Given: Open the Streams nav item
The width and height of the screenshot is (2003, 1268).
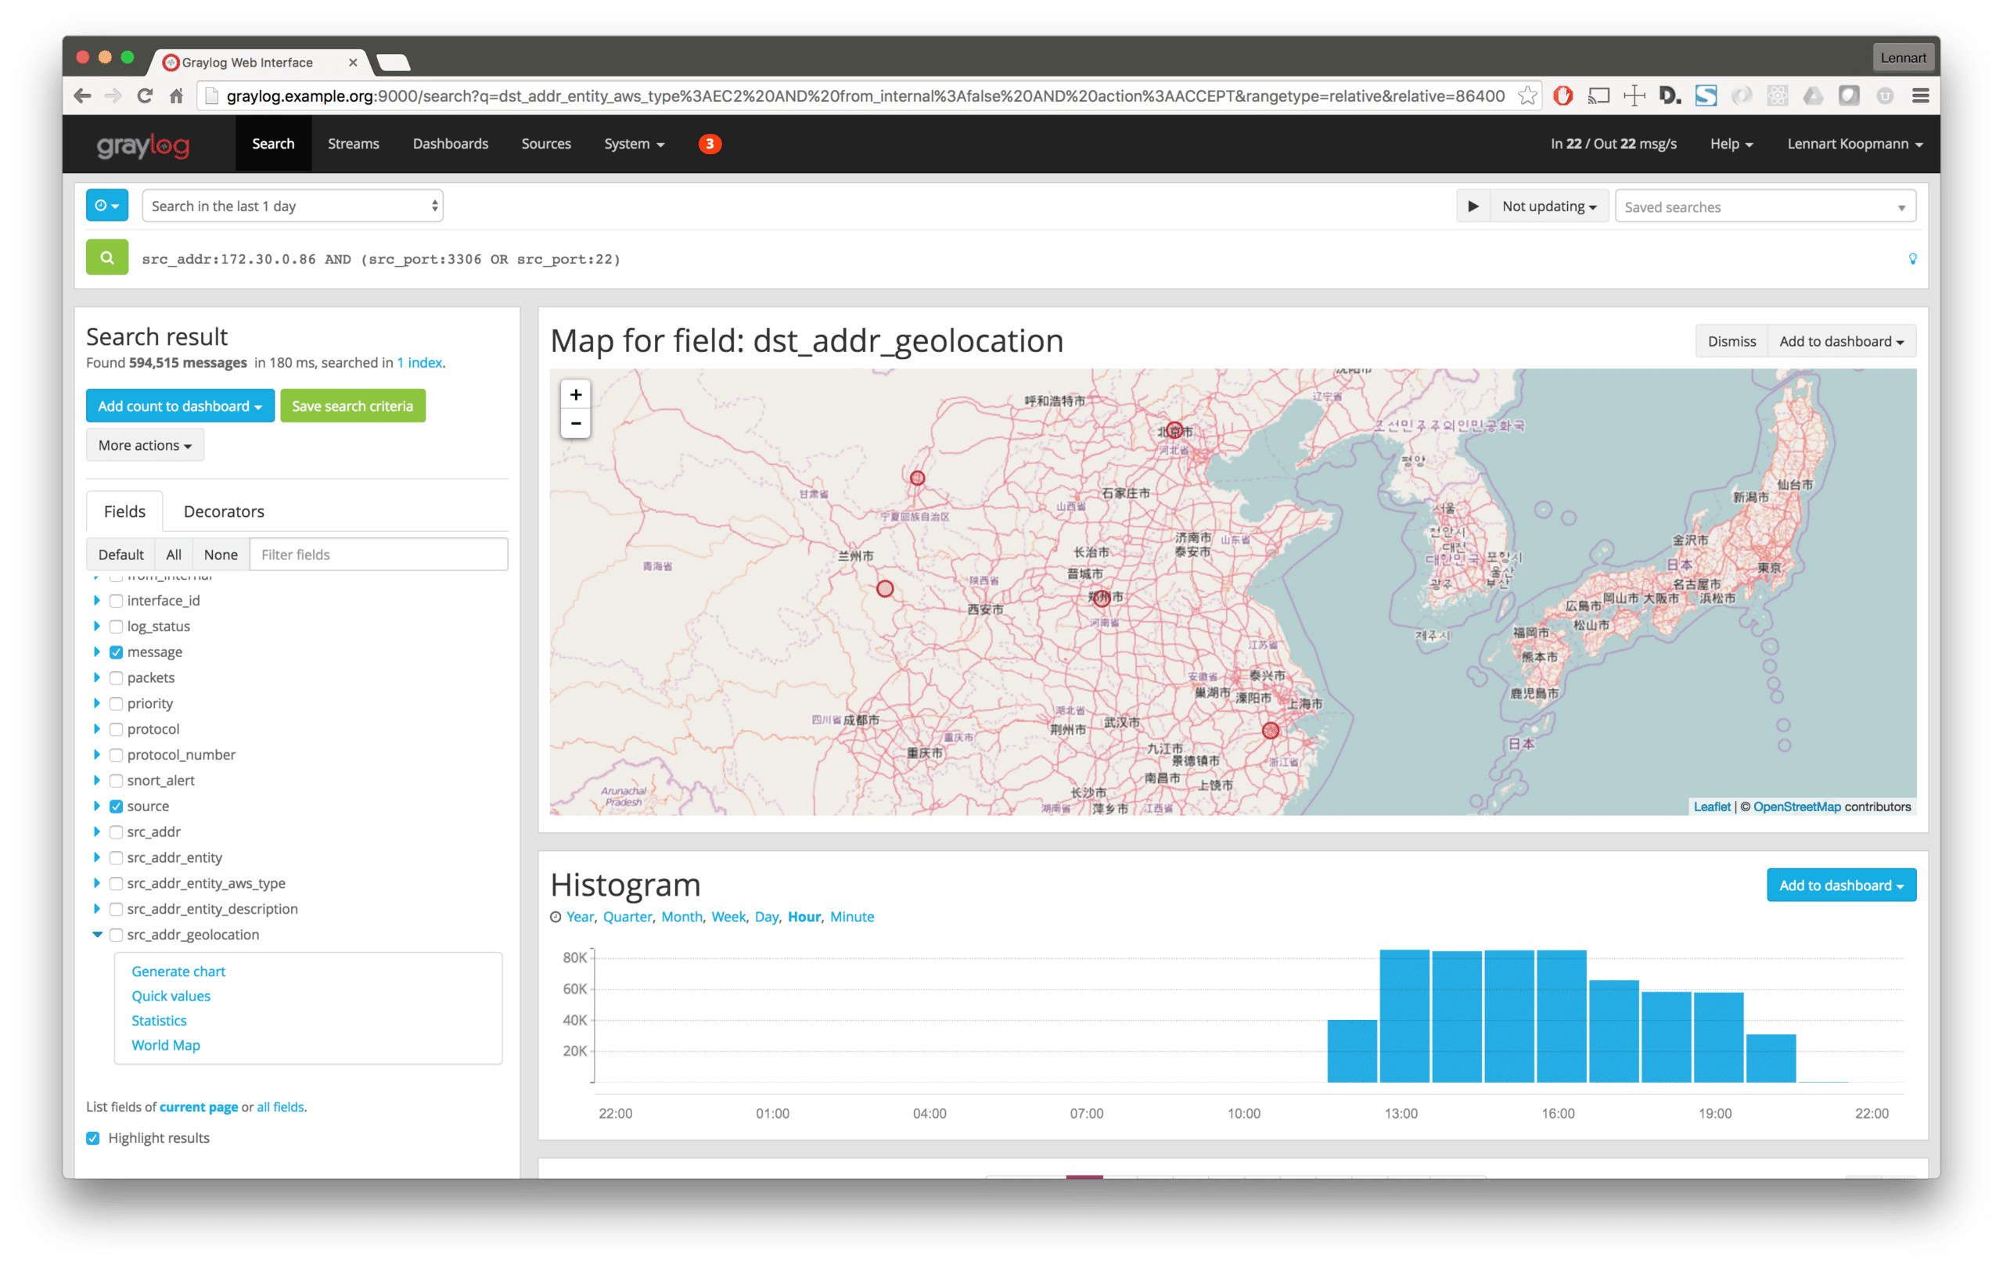Looking at the screenshot, I should [353, 144].
